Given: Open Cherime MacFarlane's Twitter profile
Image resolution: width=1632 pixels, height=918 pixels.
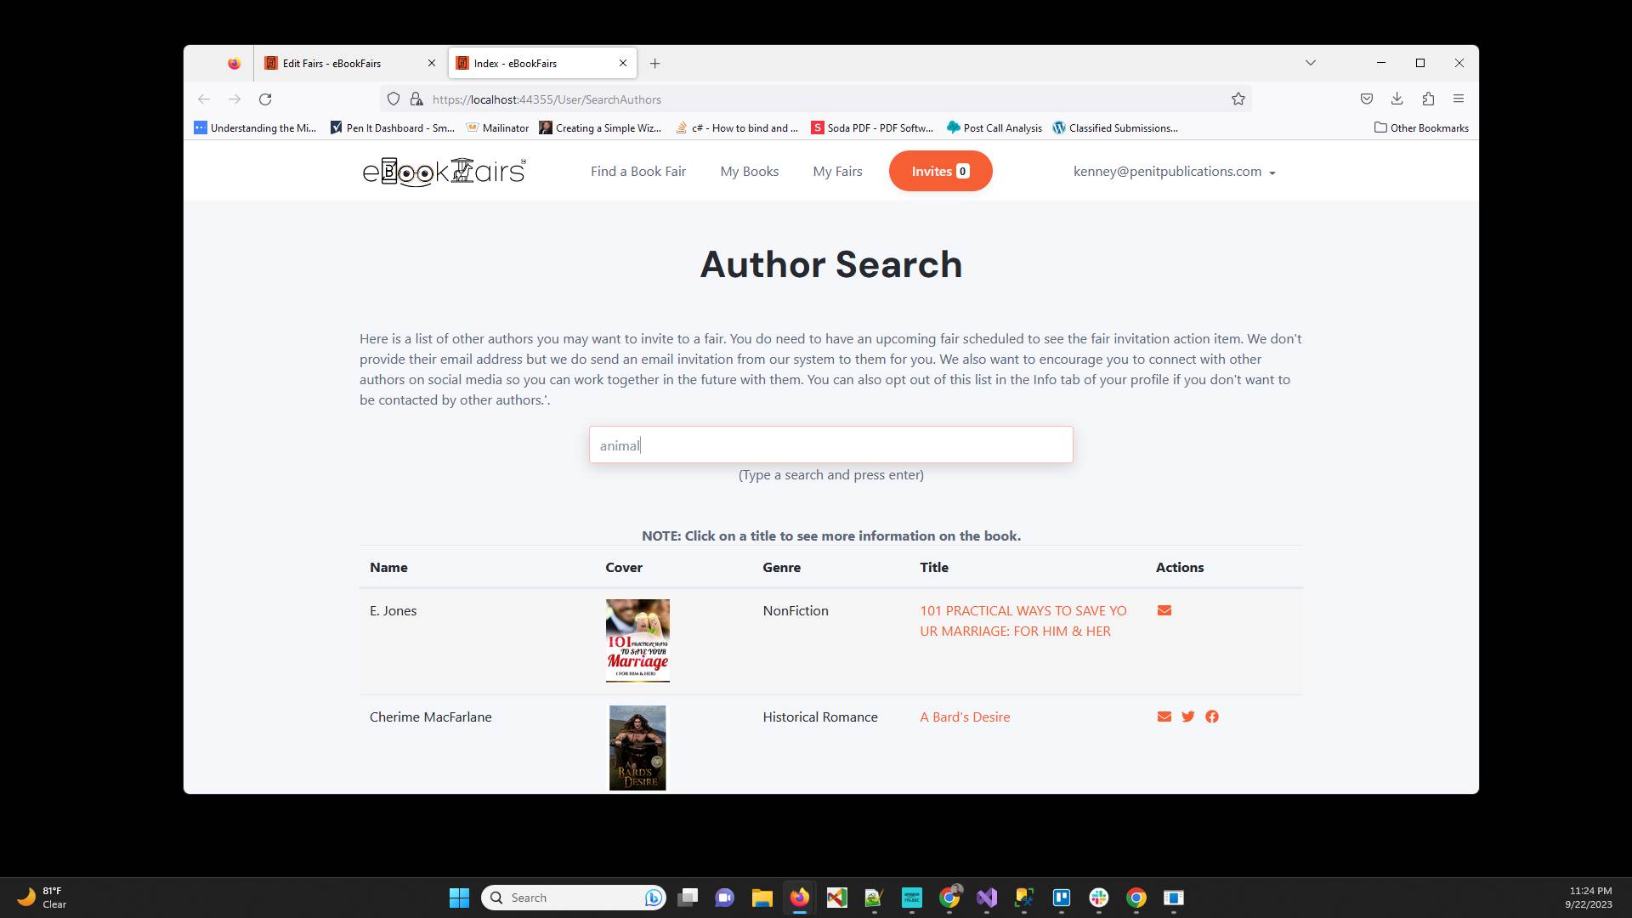Looking at the screenshot, I should click(1187, 717).
